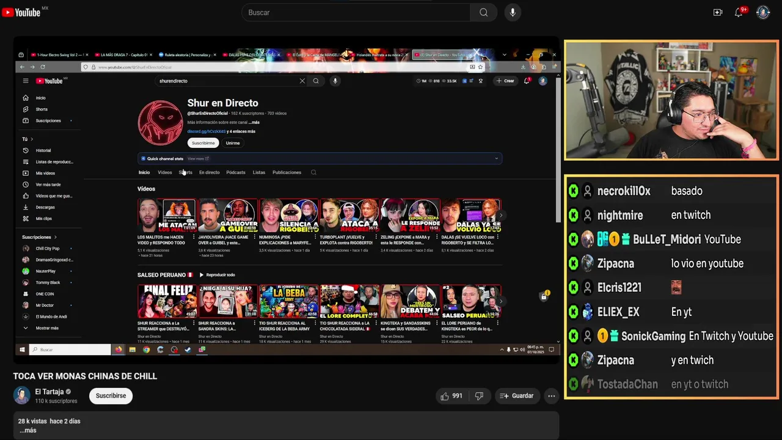Select Shorts in the left sidebar
The width and height of the screenshot is (782, 440).
click(41, 109)
